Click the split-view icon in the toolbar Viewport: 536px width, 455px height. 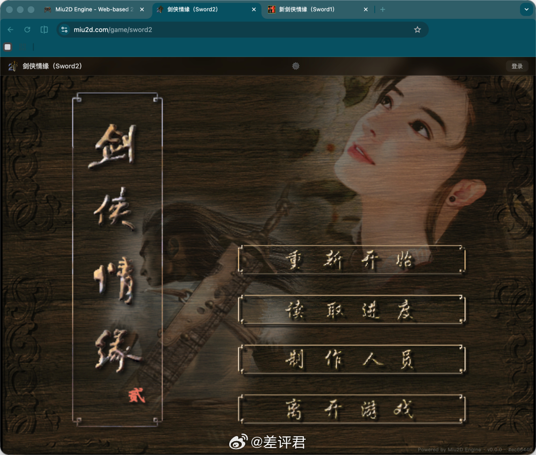(44, 29)
